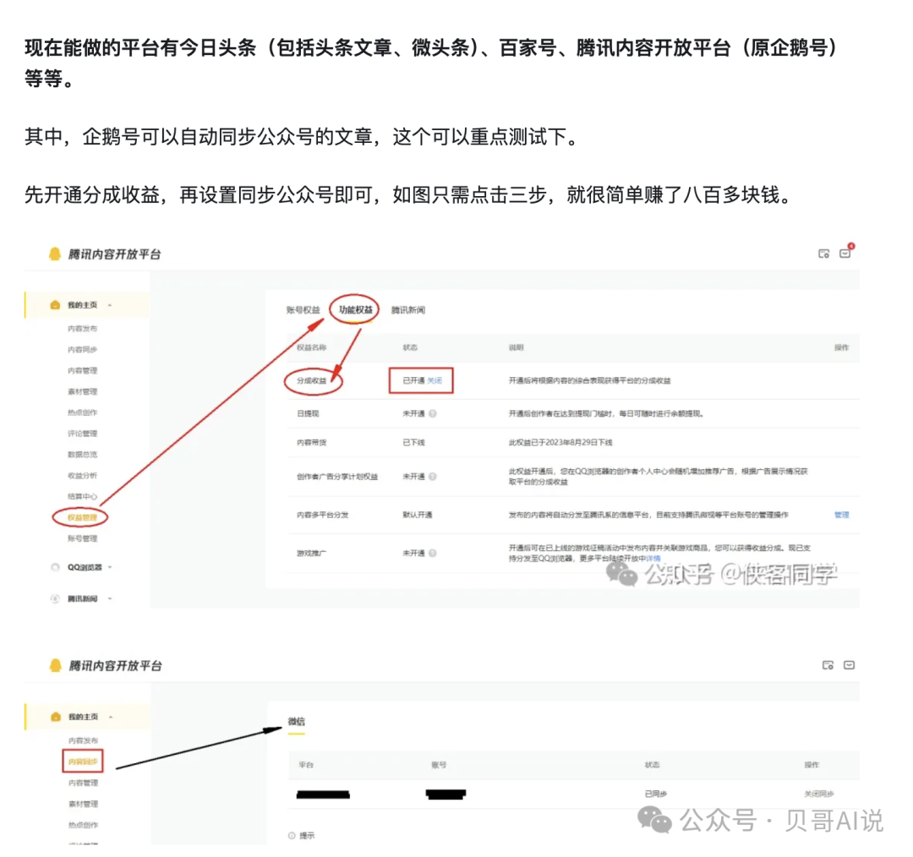The height and width of the screenshot is (857, 913).
Task: Switch to the 账号权益 tab
Action: click(x=303, y=309)
